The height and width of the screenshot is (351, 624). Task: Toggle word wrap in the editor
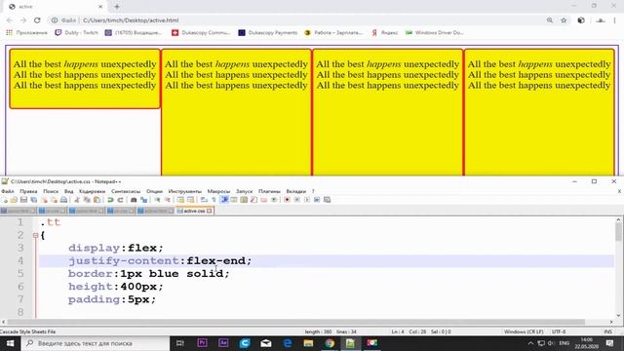204,200
